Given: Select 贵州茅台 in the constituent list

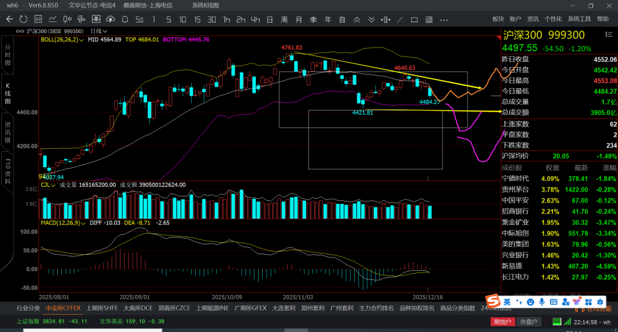Looking at the screenshot, I should point(515,189).
